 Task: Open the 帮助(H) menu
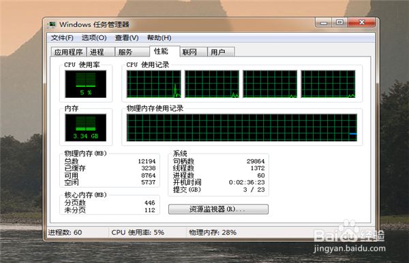tap(159, 38)
